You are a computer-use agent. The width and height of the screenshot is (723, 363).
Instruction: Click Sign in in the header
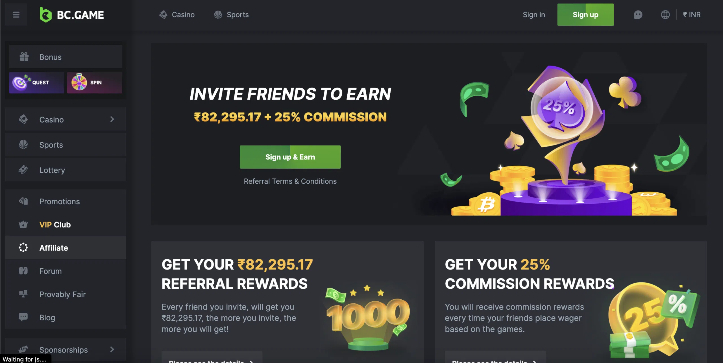(534, 15)
